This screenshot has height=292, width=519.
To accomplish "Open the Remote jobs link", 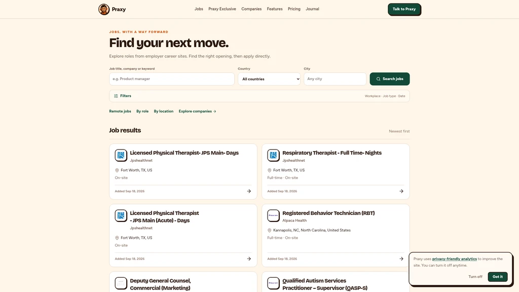I will (x=120, y=111).
